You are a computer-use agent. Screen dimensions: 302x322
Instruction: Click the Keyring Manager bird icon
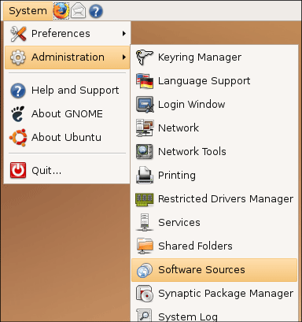[x=145, y=57]
